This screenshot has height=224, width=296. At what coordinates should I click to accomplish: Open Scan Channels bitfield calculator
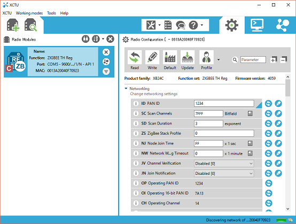(x=250, y=113)
